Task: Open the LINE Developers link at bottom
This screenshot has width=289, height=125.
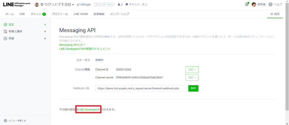Action: pos(88,109)
